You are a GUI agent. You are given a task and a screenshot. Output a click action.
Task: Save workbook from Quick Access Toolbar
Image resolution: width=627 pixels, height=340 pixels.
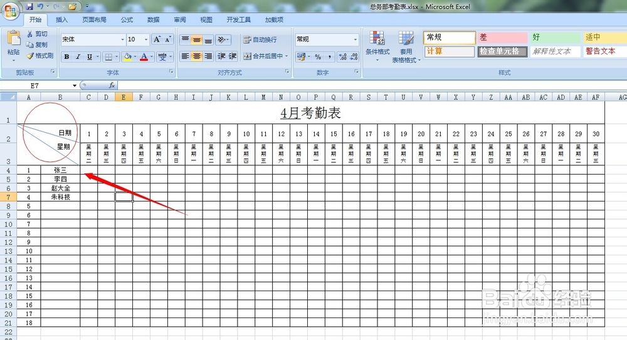click(29, 7)
